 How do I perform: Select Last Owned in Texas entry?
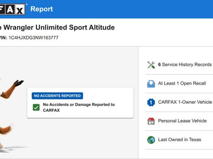pyautogui.click(x=179, y=140)
